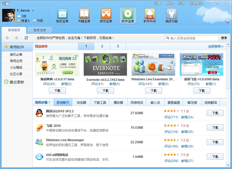This screenshot has height=169, width=232.
Task: Click the 飞信 2010 app icon
Action: (39, 128)
